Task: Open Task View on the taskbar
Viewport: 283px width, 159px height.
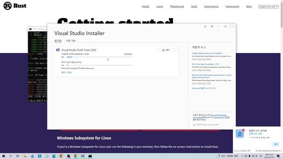Action: coord(18,156)
